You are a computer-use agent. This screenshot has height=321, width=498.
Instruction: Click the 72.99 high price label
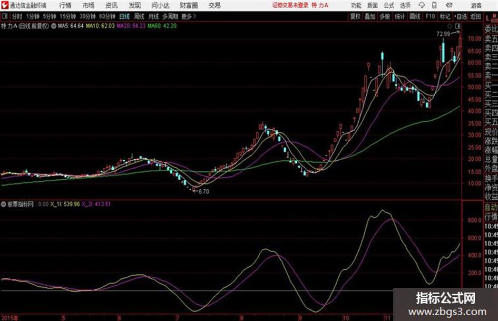(443, 34)
